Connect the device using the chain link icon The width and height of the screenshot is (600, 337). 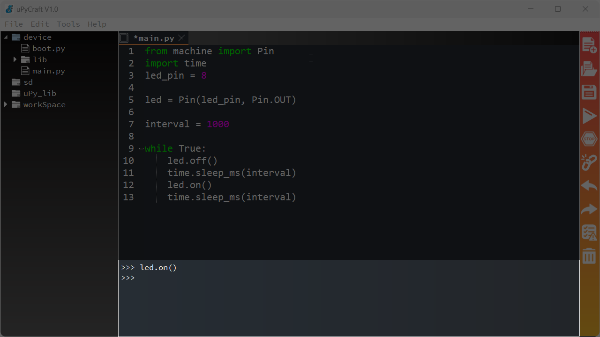pos(589,162)
